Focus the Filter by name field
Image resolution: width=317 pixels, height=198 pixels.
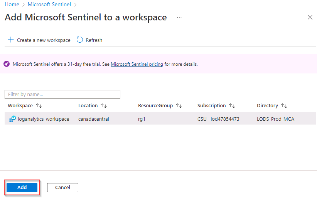tap(62, 94)
